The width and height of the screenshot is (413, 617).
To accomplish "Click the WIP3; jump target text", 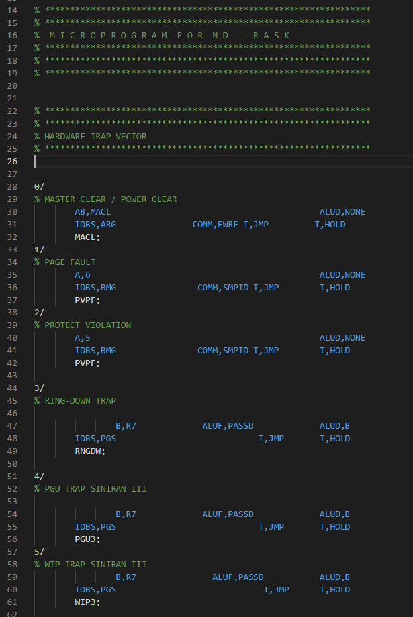I will (87, 602).
